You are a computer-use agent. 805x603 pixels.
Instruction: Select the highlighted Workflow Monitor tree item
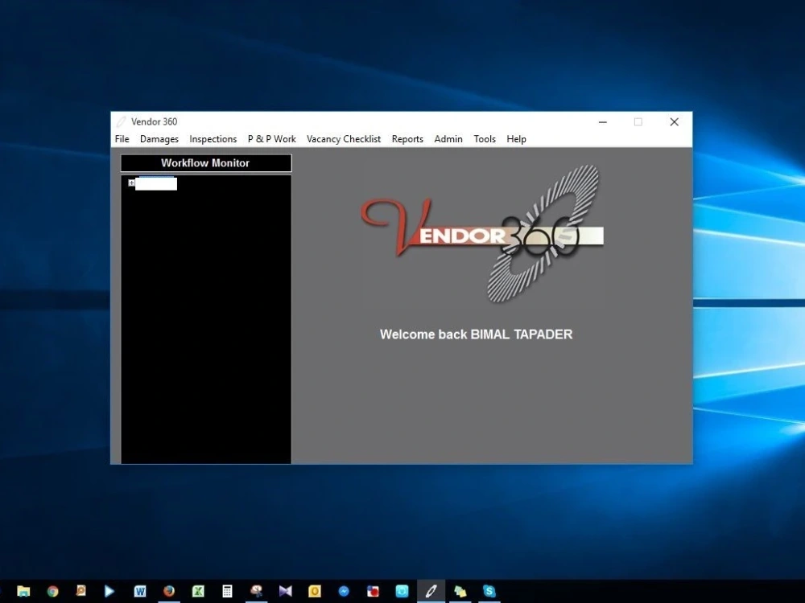click(156, 183)
